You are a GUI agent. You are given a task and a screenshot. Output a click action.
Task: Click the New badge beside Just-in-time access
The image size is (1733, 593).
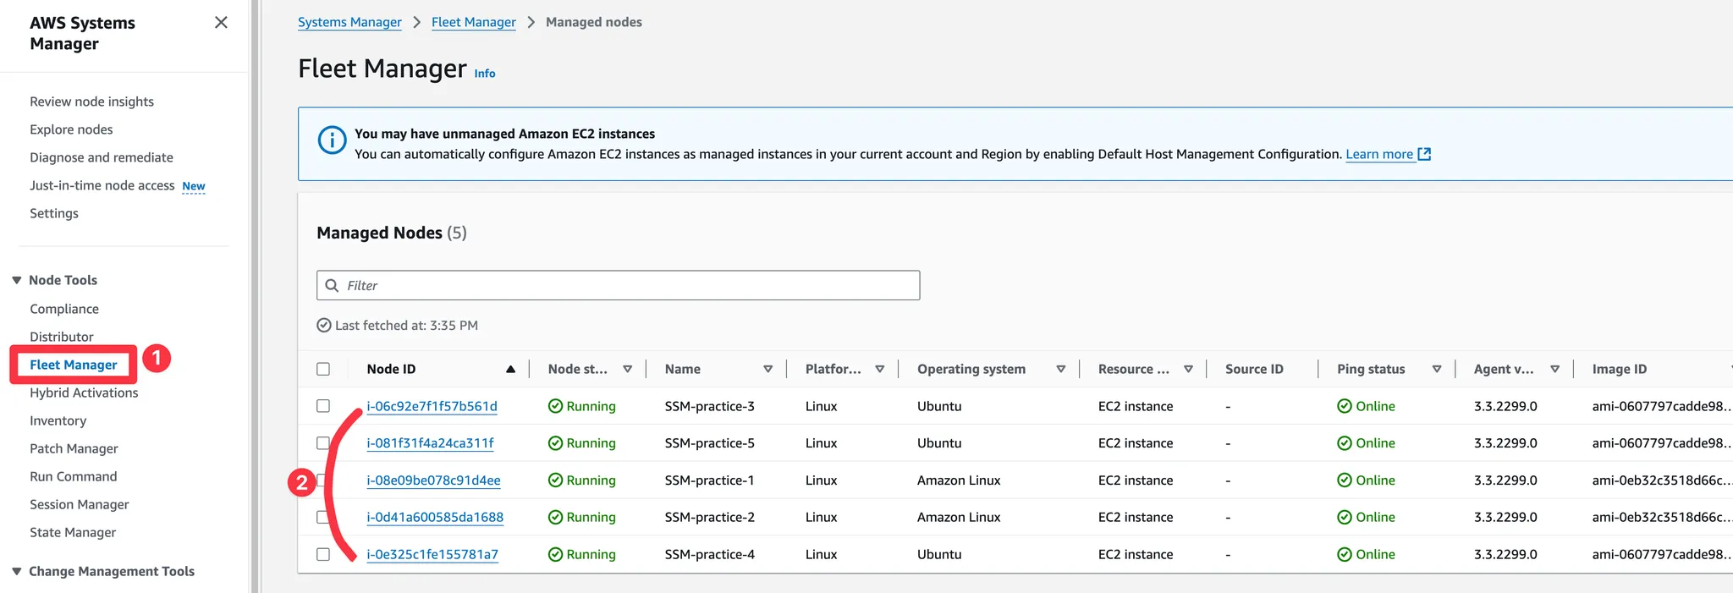(194, 186)
